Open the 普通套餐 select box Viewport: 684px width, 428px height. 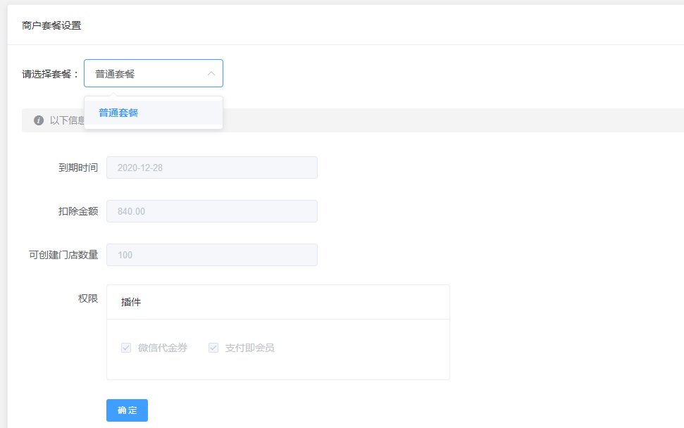(148, 73)
